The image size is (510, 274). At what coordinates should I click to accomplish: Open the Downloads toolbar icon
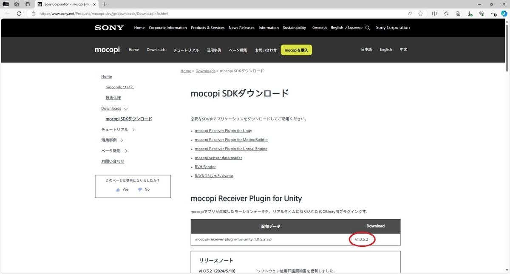[x=470, y=14]
